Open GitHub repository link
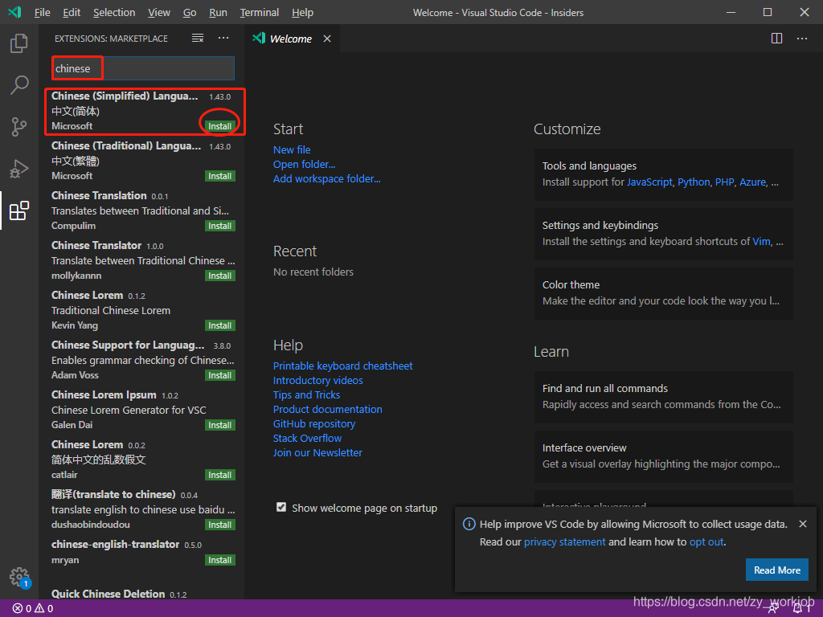 coord(314,423)
